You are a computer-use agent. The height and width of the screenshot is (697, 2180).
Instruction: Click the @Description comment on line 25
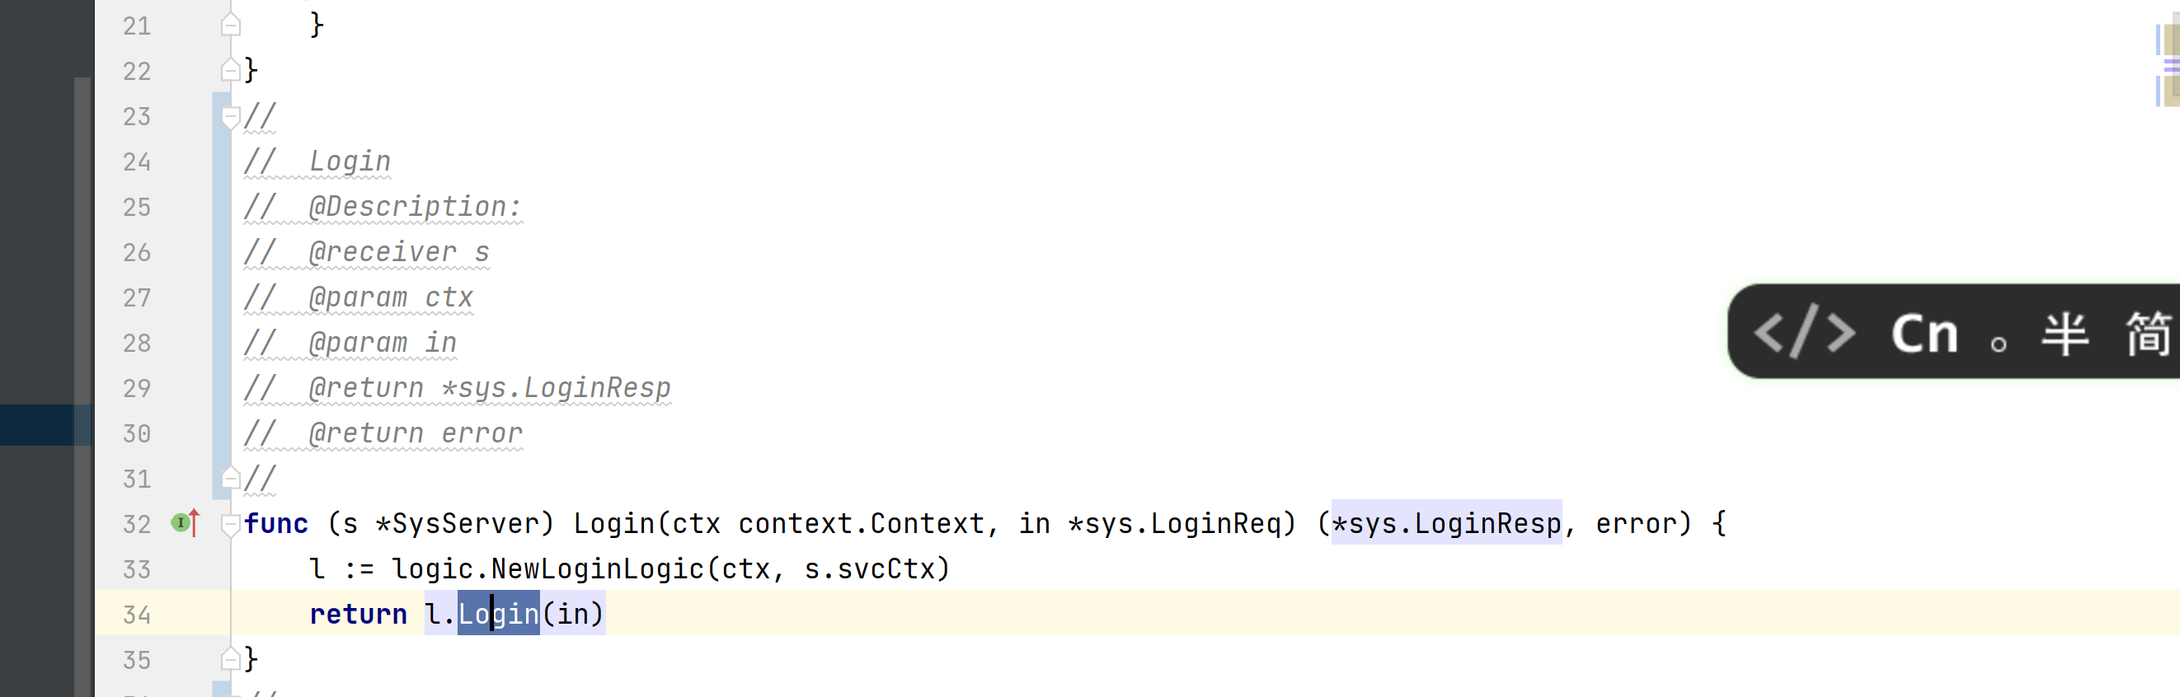pos(415,207)
